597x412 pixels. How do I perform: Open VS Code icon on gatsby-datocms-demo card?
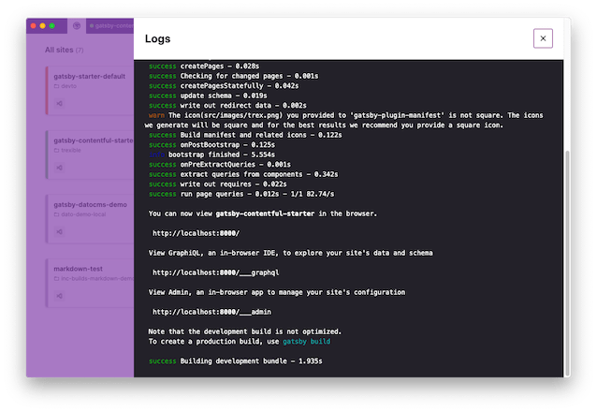pos(59,231)
